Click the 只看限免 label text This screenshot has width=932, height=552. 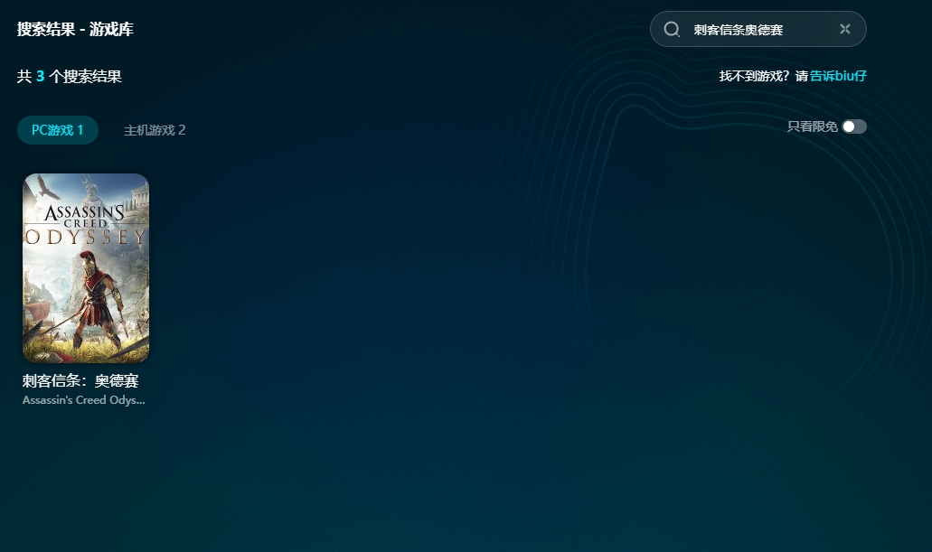pyautogui.click(x=812, y=126)
